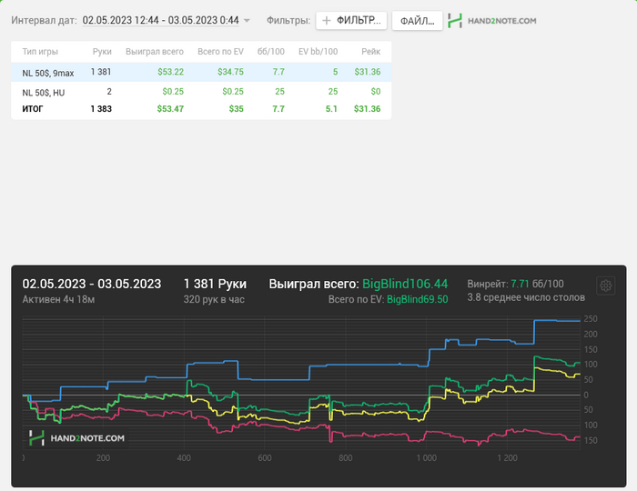
Task: Click the BigBlind106.44 total won value
Action: 405,284
